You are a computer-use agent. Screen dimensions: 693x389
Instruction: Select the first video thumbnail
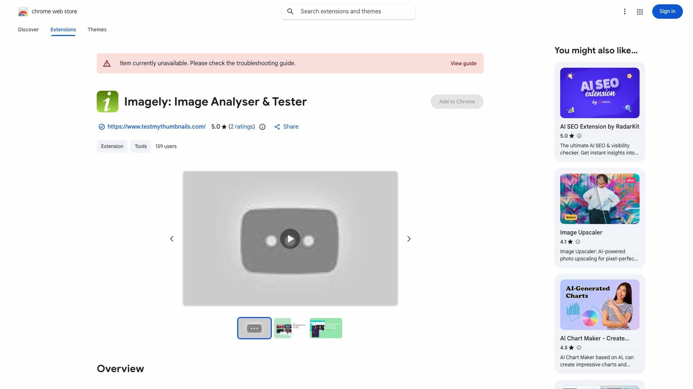click(x=254, y=328)
